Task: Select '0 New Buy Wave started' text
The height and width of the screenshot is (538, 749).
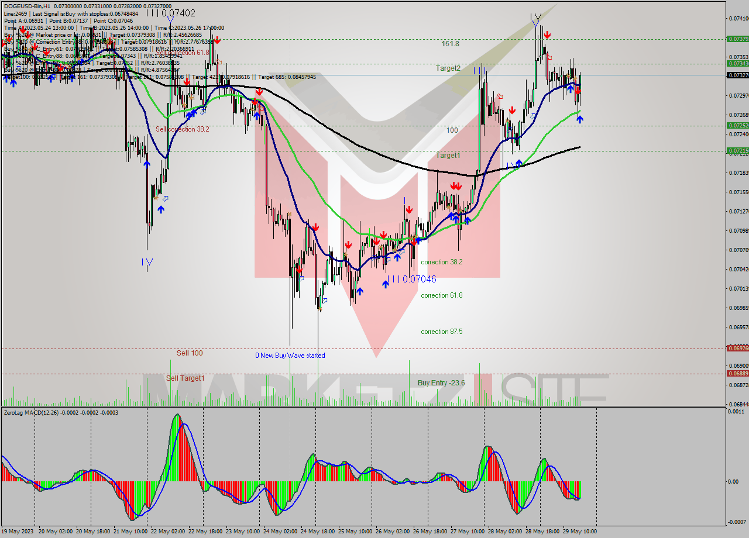Action: pyautogui.click(x=290, y=356)
